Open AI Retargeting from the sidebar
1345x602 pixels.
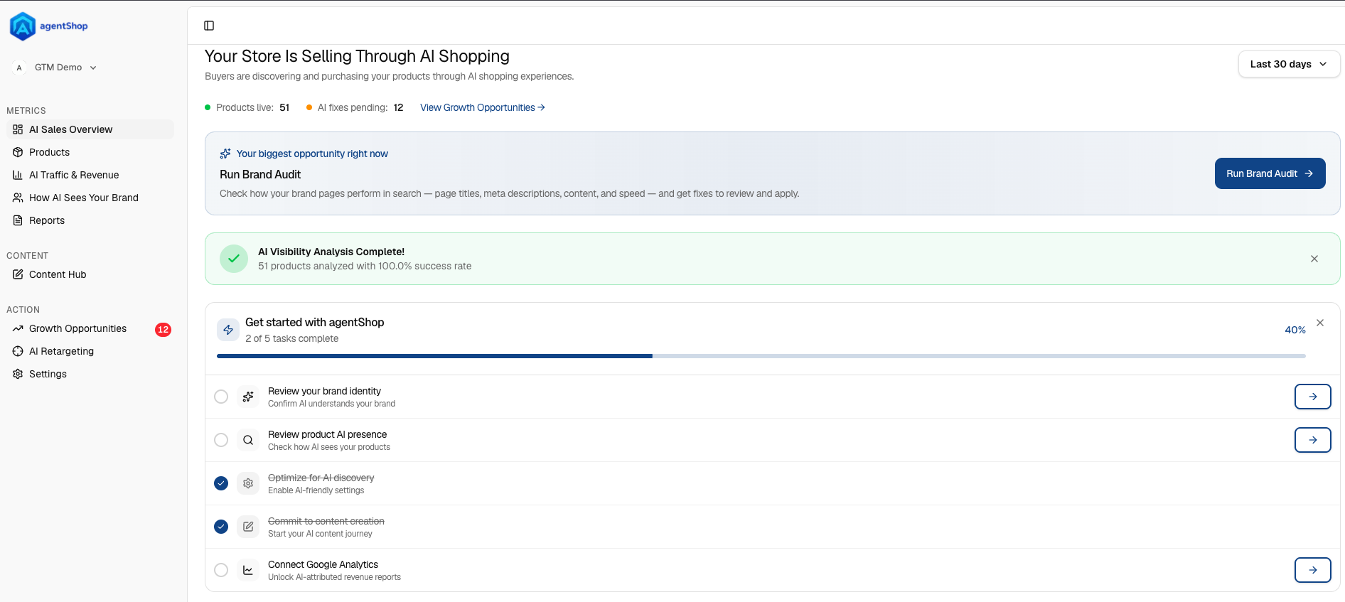(x=90, y=351)
